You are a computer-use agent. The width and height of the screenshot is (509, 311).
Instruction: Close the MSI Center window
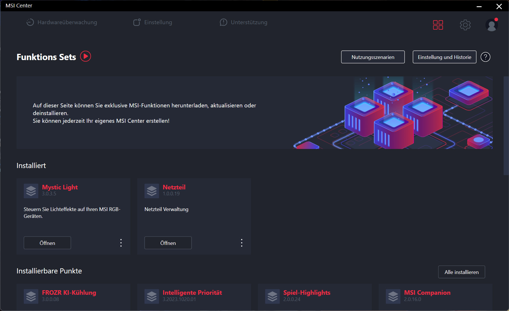(499, 6)
